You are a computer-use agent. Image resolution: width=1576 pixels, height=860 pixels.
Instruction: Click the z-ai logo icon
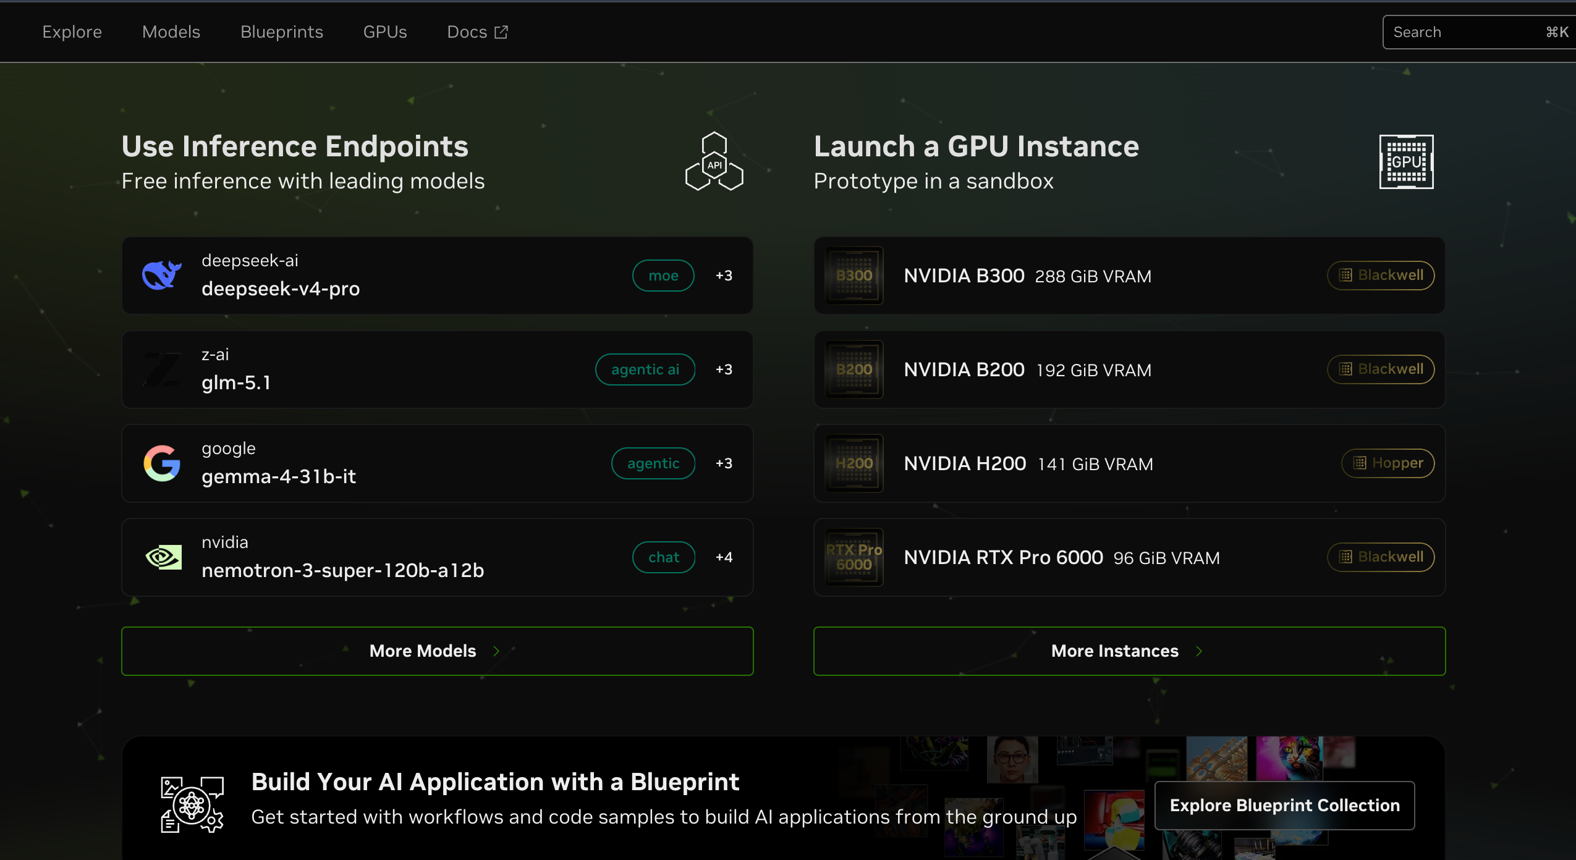[x=162, y=369]
